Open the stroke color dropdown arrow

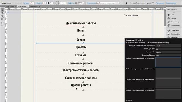coord(45,3)
